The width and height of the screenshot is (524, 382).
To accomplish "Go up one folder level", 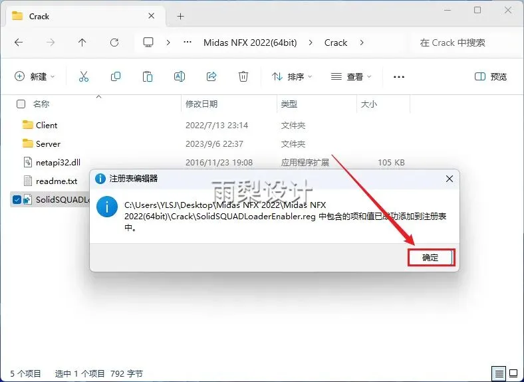I will (x=82, y=43).
